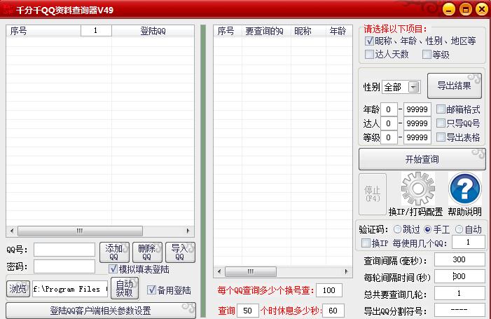Click the 总共要查询几轮 field
This screenshot has width=491, height=319.
[459, 293]
